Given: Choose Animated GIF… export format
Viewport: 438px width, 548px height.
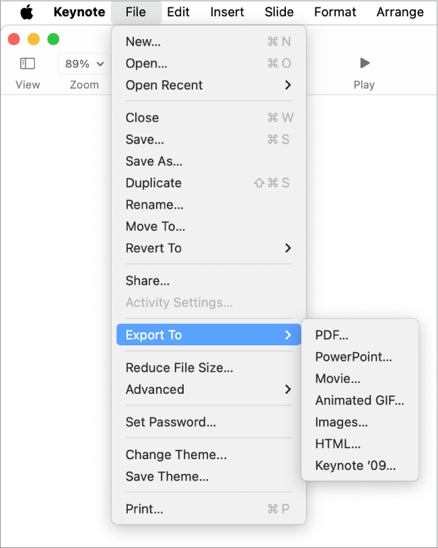Looking at the screenshot, I should (359, 401).
